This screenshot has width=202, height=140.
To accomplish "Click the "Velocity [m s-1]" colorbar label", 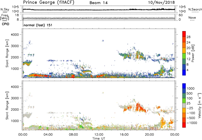I will pyautogui.click(x=199, y=105).
